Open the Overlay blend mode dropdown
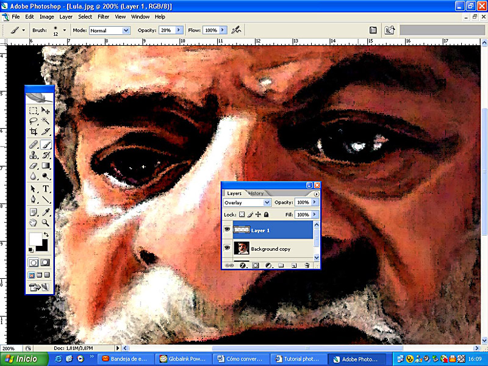This screenshot has height=366, width=488. click(267, 203)
